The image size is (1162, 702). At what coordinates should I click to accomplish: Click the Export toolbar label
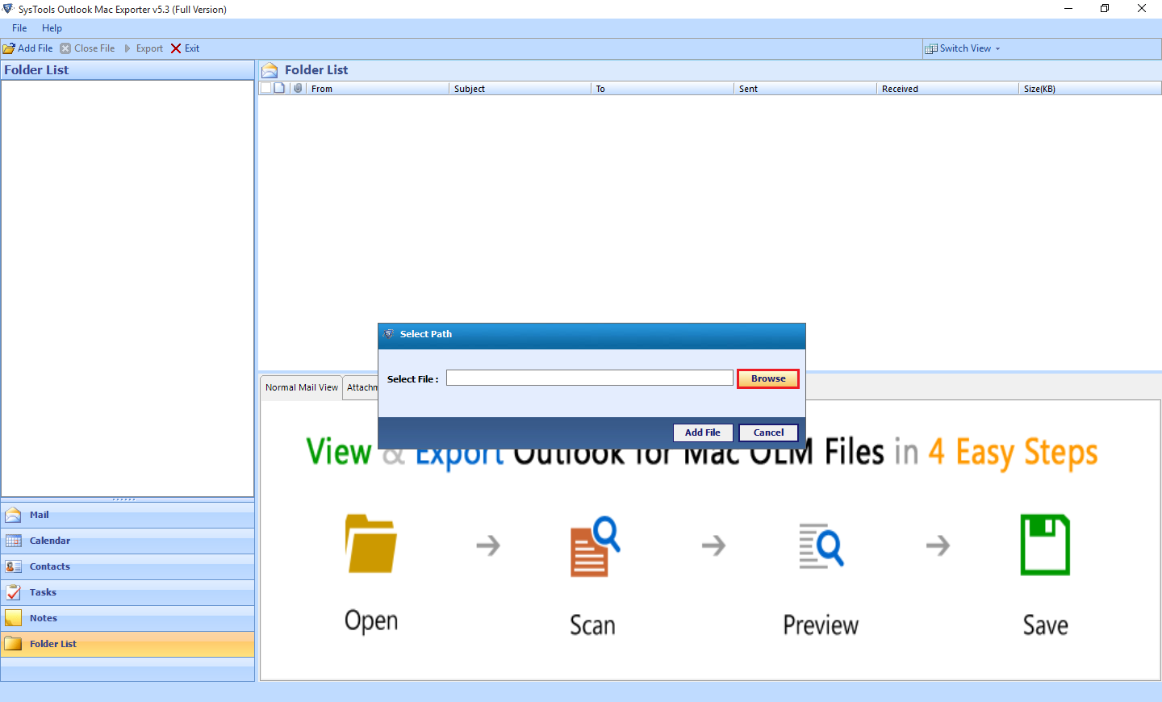pos(149,48)
